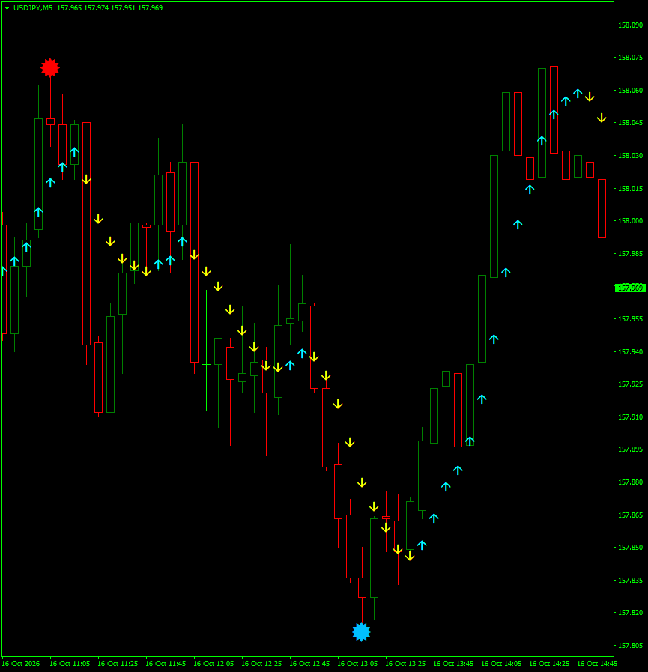Select the 157.925 price level label
Viewport: 648px width, 672px height.
[x=630, y=384]
